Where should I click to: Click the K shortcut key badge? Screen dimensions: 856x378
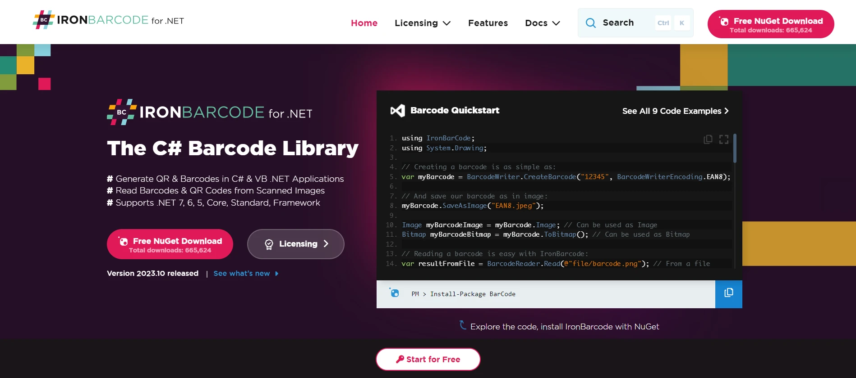pos(682,23)
